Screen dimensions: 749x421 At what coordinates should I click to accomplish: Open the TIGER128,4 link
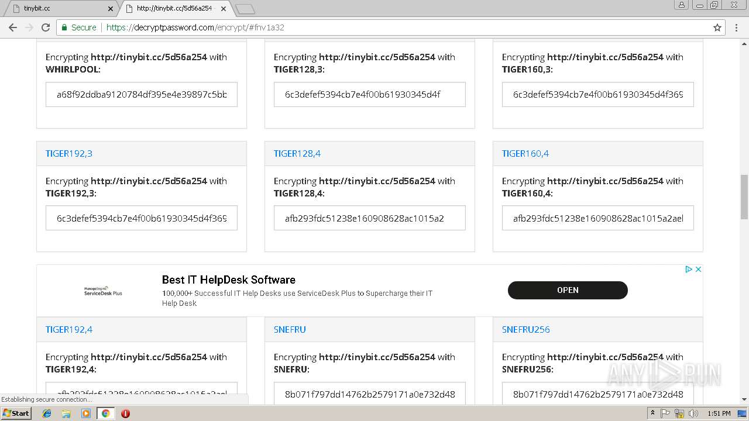click(x=297, y=154)
